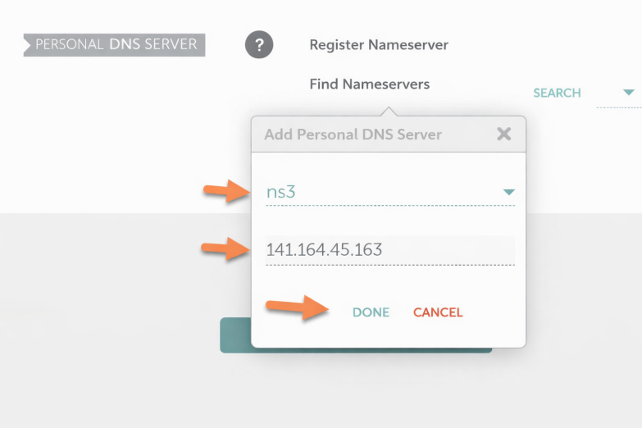The width and height of the screenshot is (642, 428).
Task: Click the orange arrow pointing at IP address
Action: click(x=225, y=249)
